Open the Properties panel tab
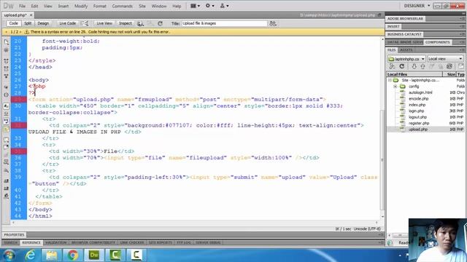This screenshot has width=467, height=262. coord(14,234)
